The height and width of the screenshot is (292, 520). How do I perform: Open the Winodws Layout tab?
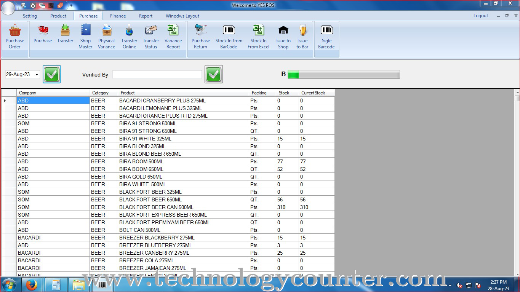point(182,16)
